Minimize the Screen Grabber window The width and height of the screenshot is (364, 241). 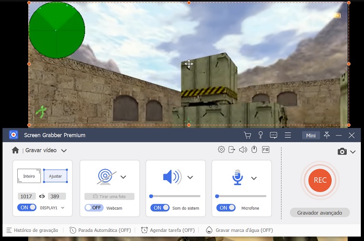pos(339,135)
